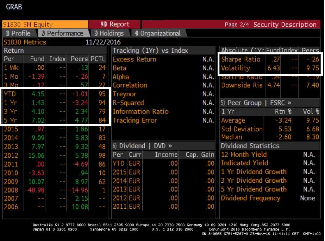The image size is (325, 241).
Task: Select the 2009 fund return 10.07
Action: [36, 182]
